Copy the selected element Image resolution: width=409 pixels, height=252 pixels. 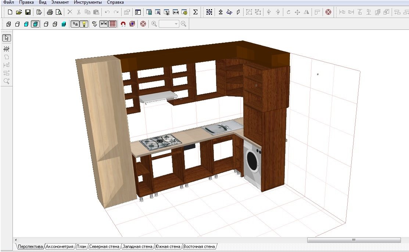pyautogui.click(x=87, y=12)
